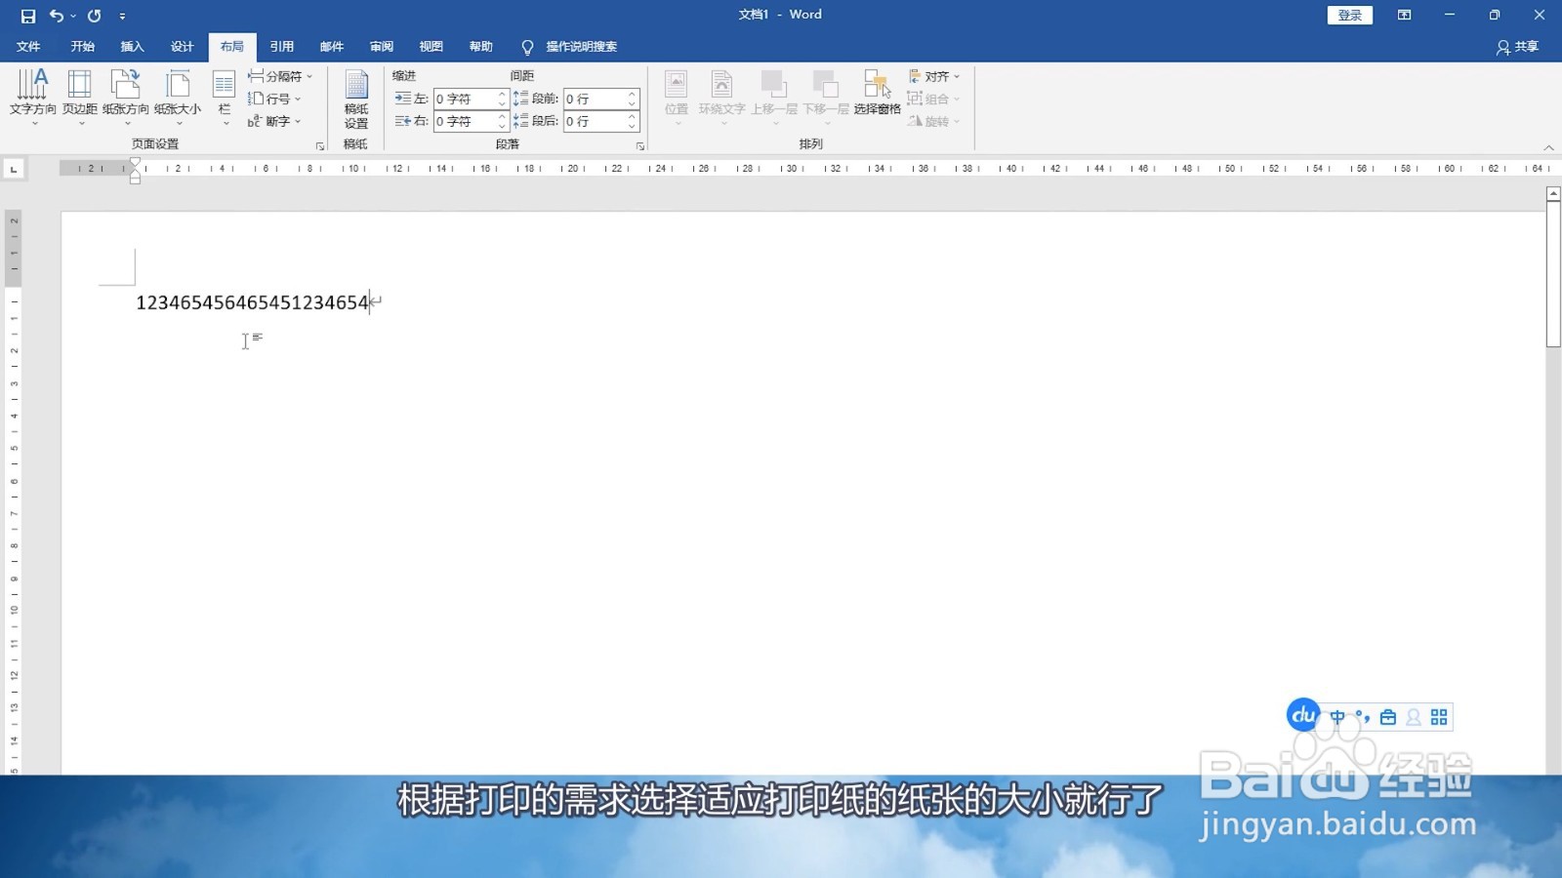
Task: Open the 审阅 tab
Action: click(x=382, y=47)
